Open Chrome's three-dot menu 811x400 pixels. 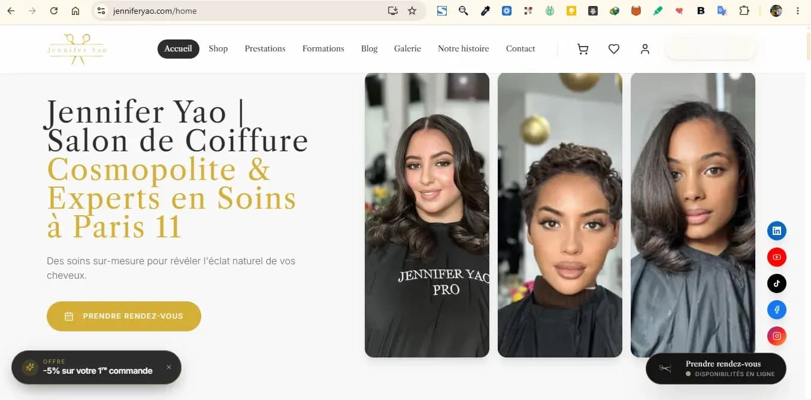[798, 11]
